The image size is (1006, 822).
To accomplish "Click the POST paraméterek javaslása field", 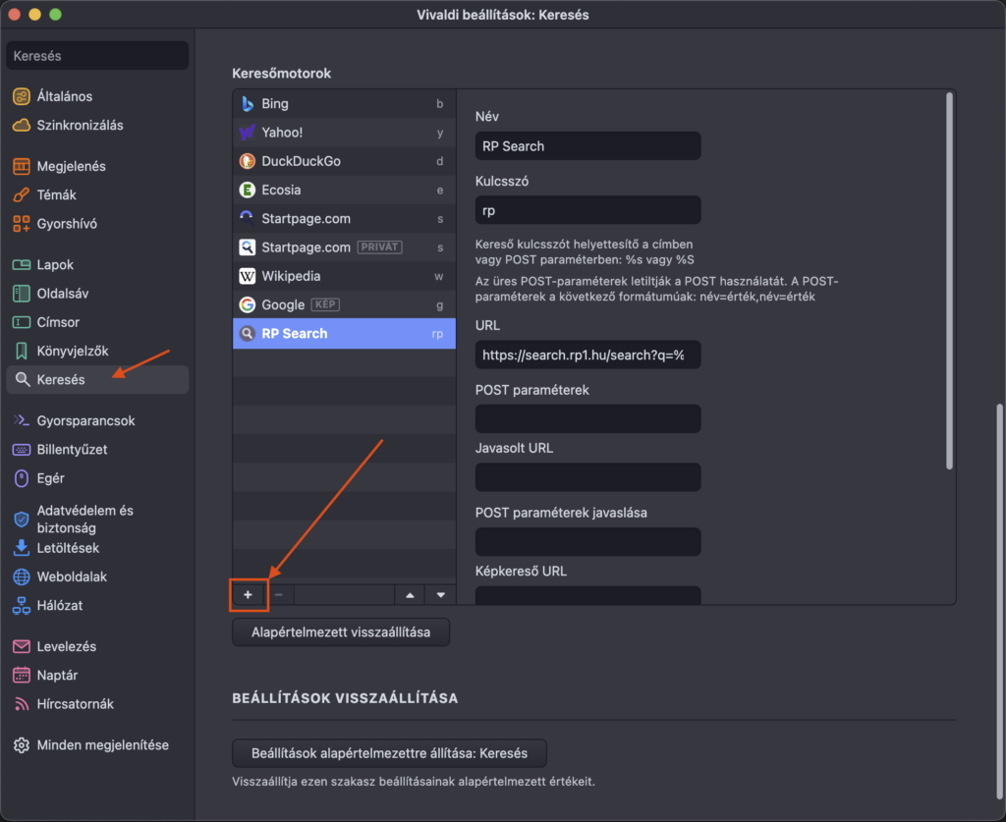I will 587,542.
